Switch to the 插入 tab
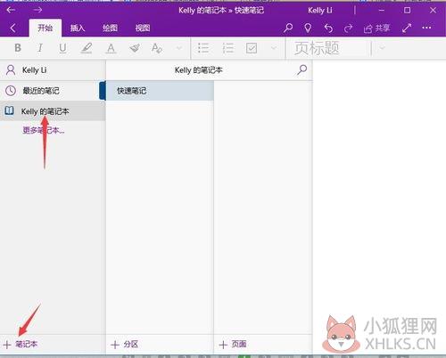The width and height of the screenshot is (446, 358). pos(78,28)
